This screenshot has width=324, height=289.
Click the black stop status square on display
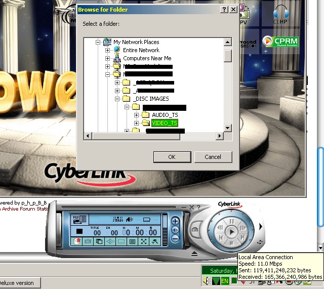tap(79, 231)
